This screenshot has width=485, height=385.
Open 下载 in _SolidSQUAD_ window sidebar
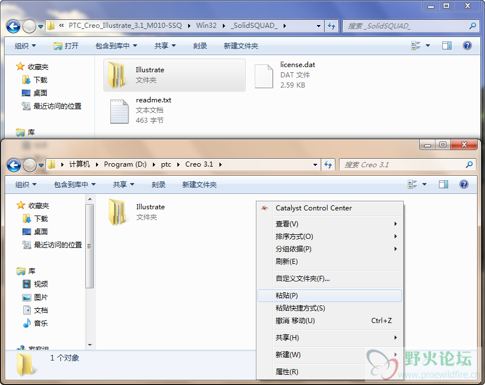click(x=35, y=80)
